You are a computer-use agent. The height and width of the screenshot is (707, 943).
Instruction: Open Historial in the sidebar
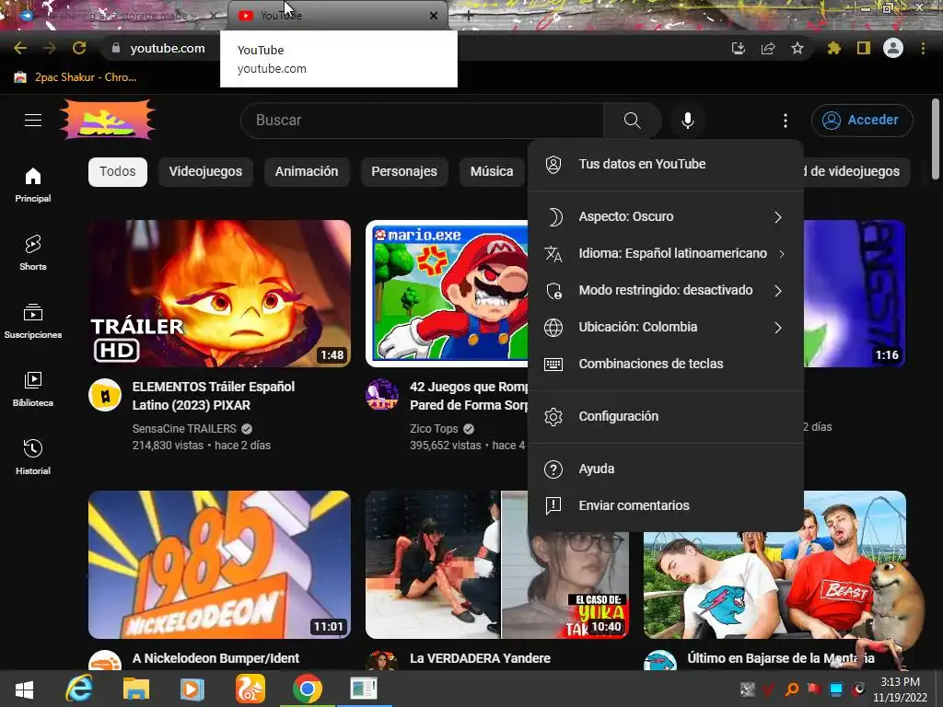pyautogui.click(x=33, y=457)
